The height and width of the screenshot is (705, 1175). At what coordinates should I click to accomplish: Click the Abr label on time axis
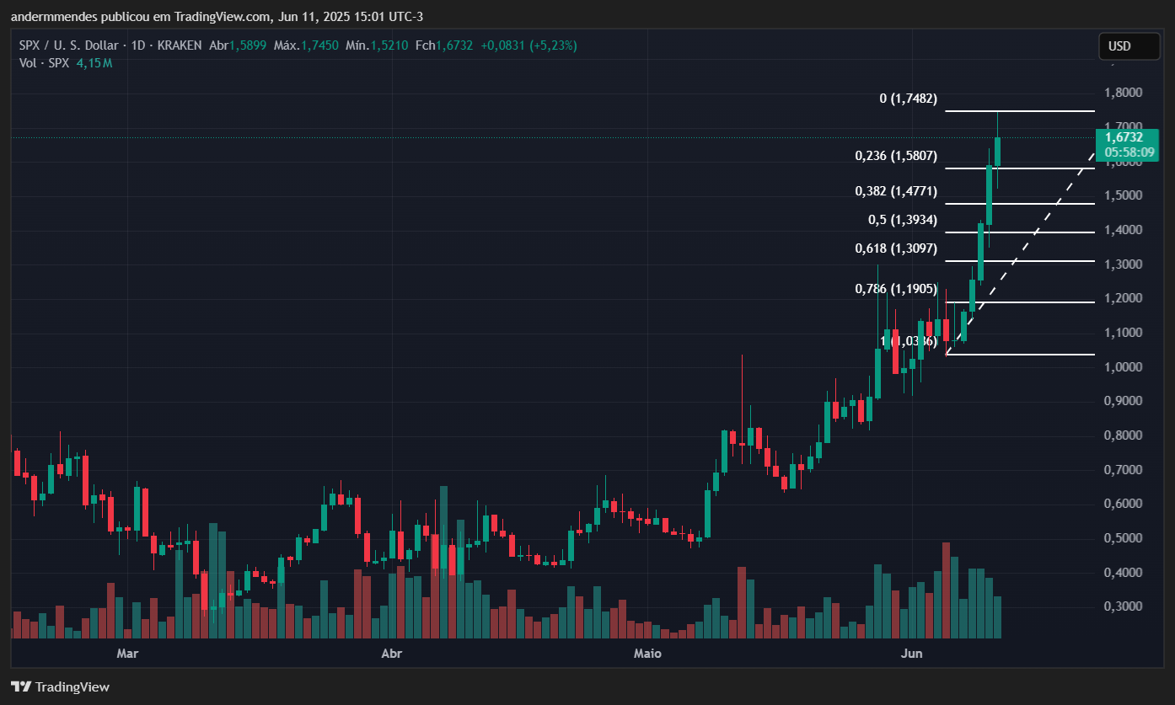[x=391, y=654]
